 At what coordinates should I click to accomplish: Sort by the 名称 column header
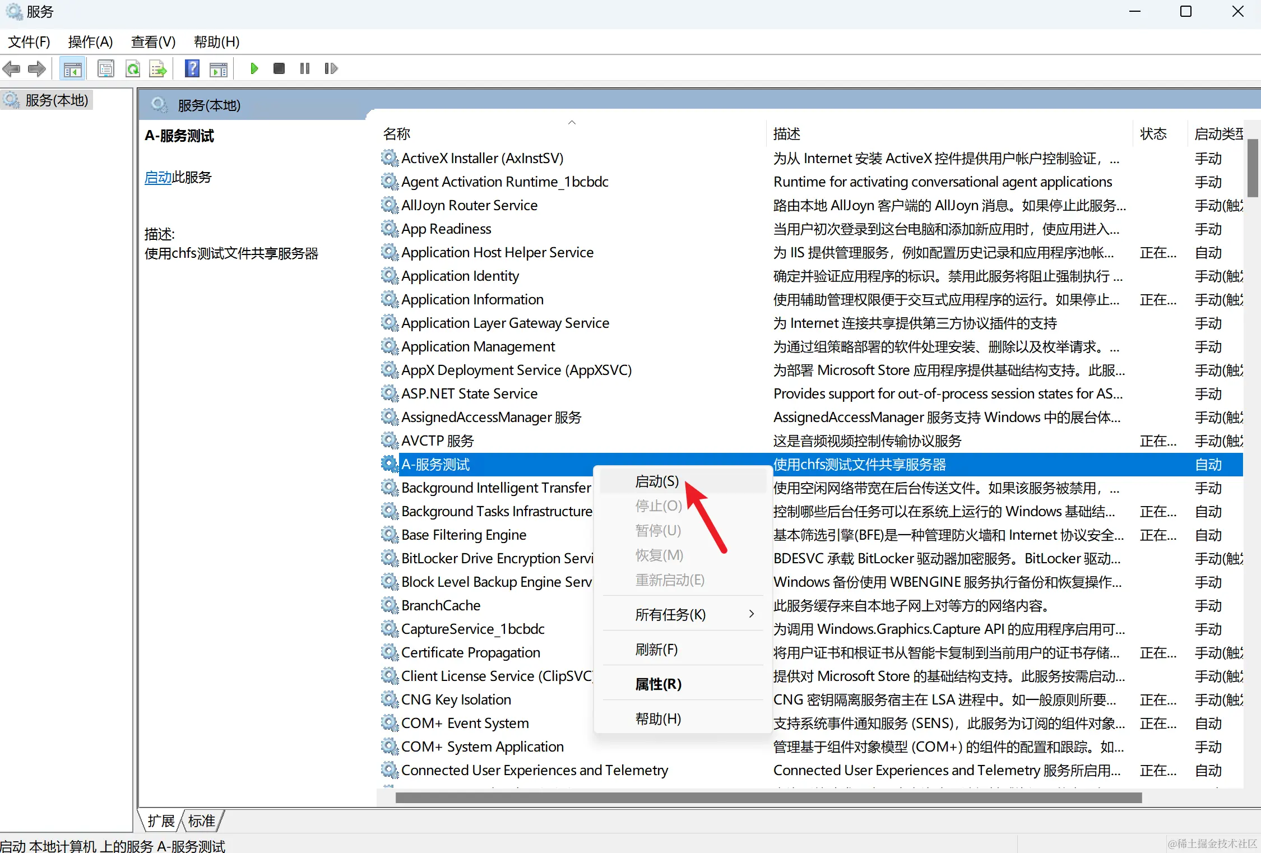(x=397, y=134)
